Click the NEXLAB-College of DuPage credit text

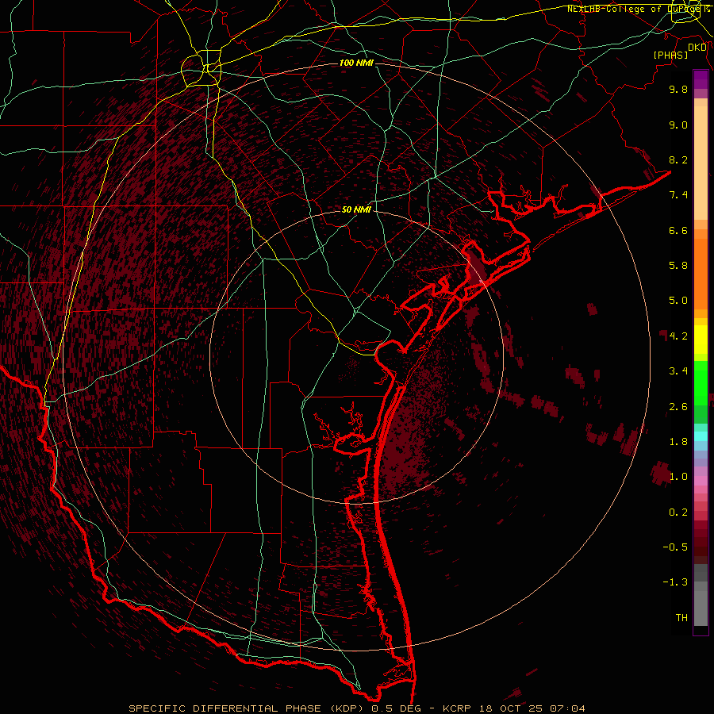coord(638,9)
